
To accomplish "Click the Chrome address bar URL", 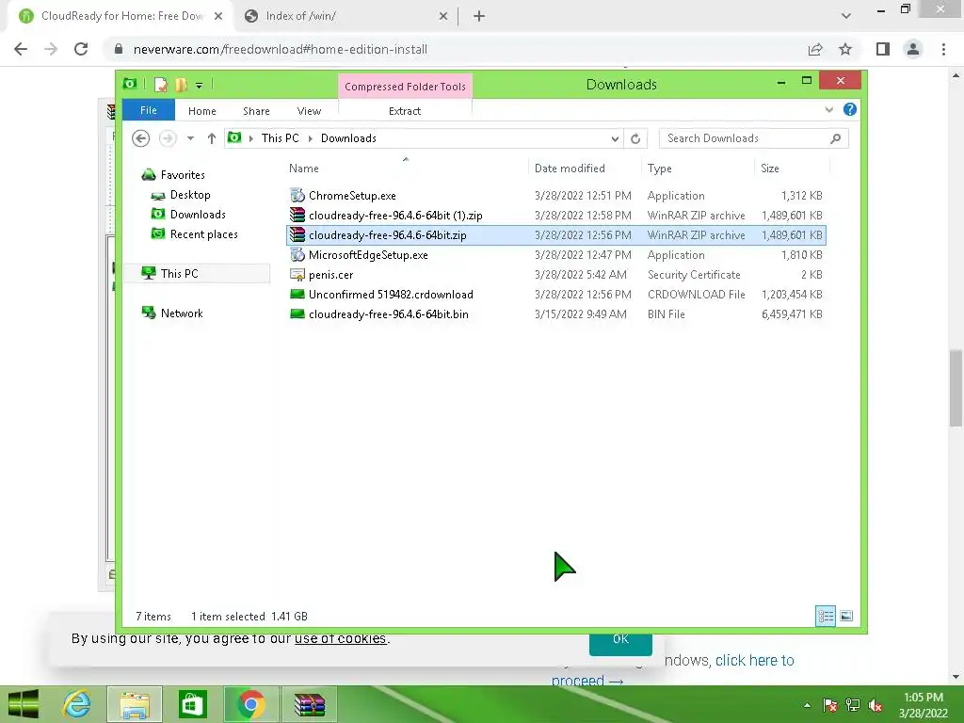I will pos(281,49).
